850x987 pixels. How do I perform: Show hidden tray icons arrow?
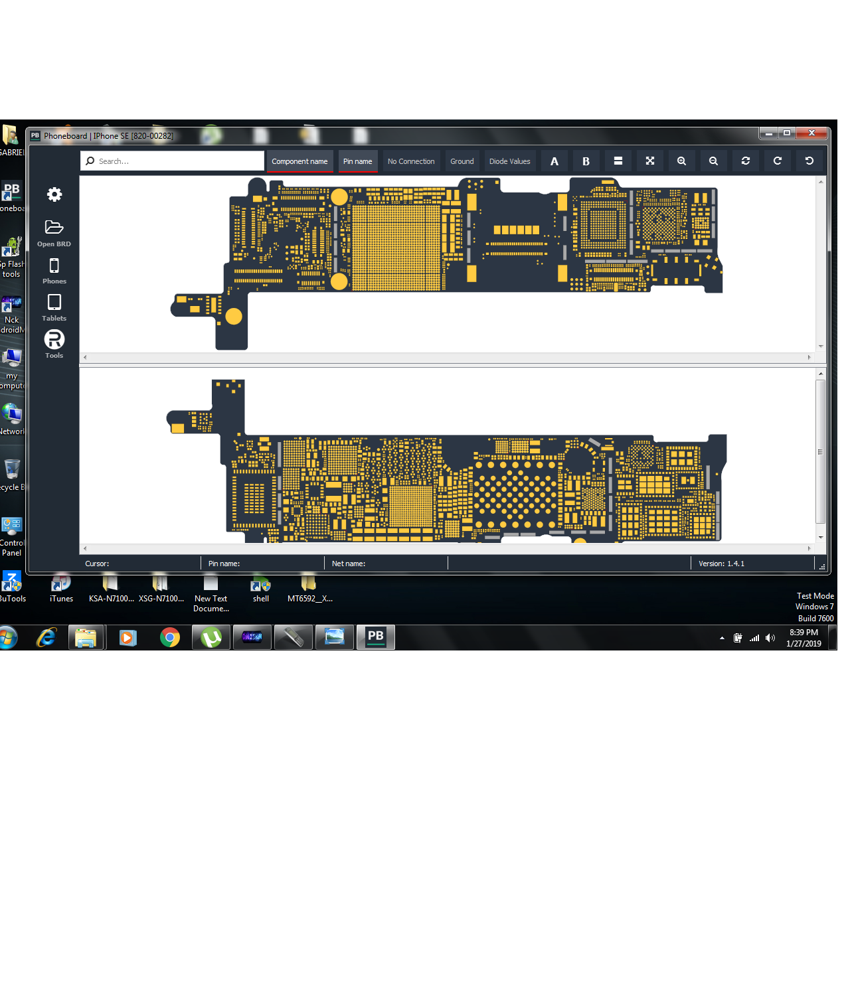tap(722, 638)
